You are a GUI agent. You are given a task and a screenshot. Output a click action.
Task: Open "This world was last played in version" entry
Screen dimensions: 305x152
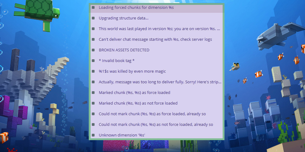point(159,29)
